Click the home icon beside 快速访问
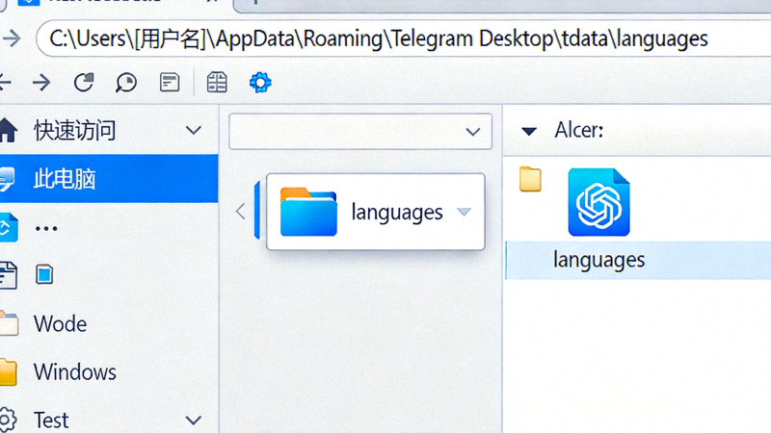The image size is (771, 433). 8,131
